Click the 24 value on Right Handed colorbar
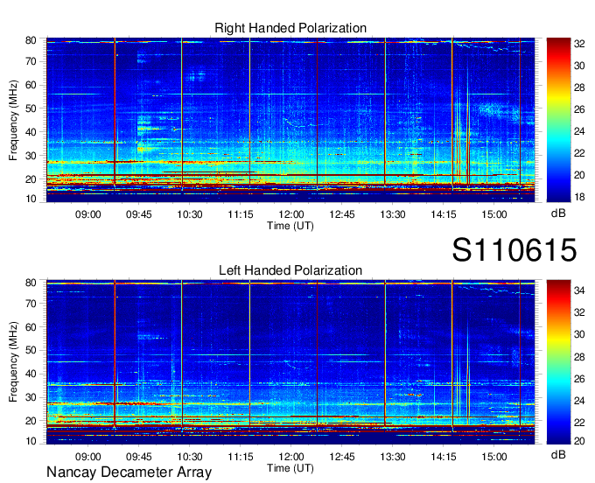This screenshot has width=595, height=483. tap(579, 131)
